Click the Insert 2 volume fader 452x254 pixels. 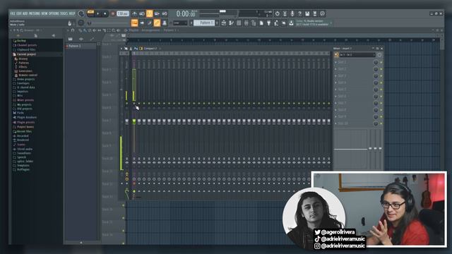139,121
